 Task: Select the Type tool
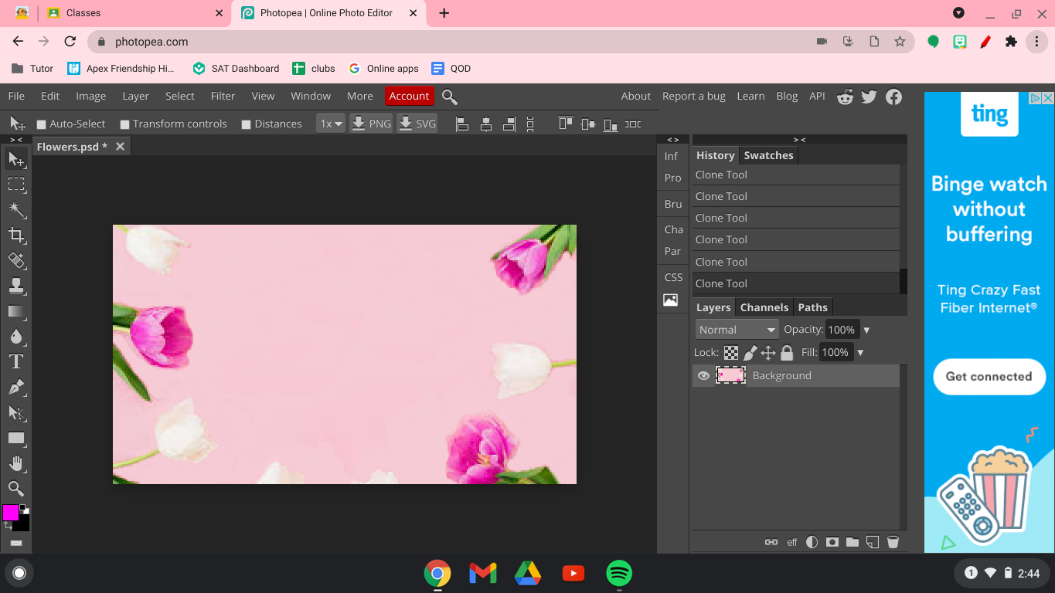(x=16, y=361)
